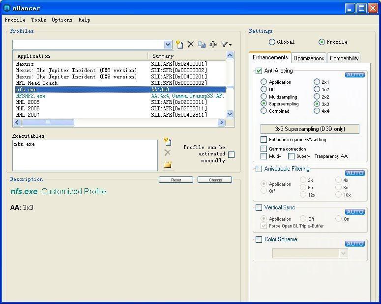The height and width of the screenshot is (304, 381).
Task: Click the rename profile icon
Action: point(213,44)
